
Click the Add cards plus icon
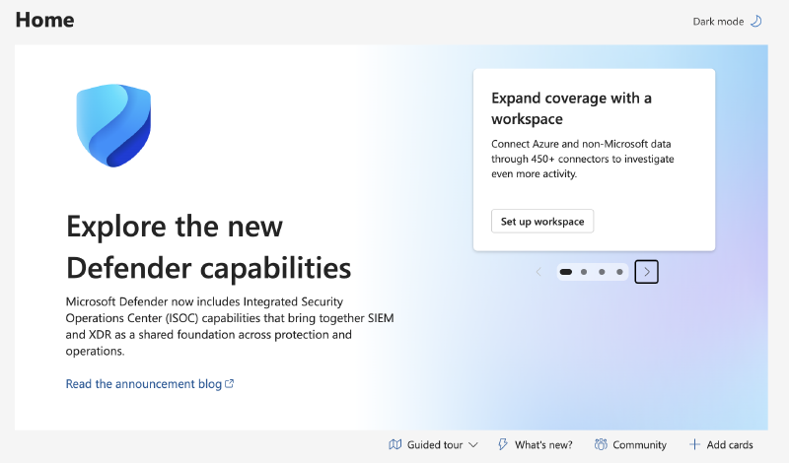[694, 444]
